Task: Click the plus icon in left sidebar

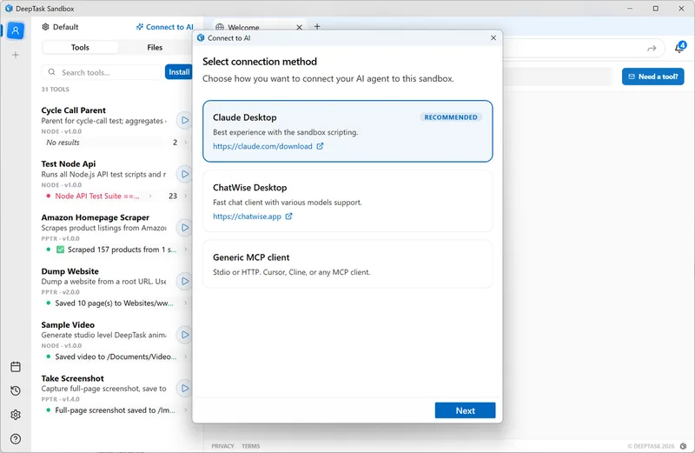Action: [x=15, y=55]
